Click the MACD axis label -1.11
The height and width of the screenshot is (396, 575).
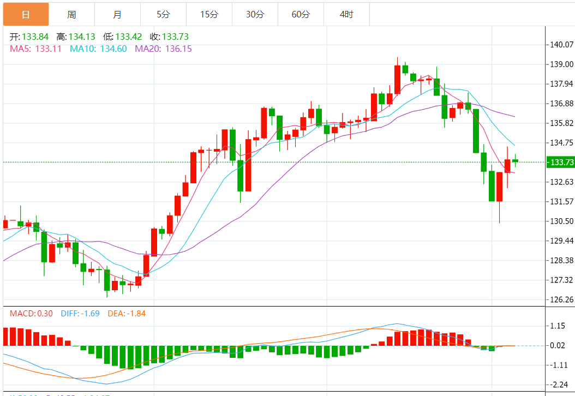[x=558, y=365]
